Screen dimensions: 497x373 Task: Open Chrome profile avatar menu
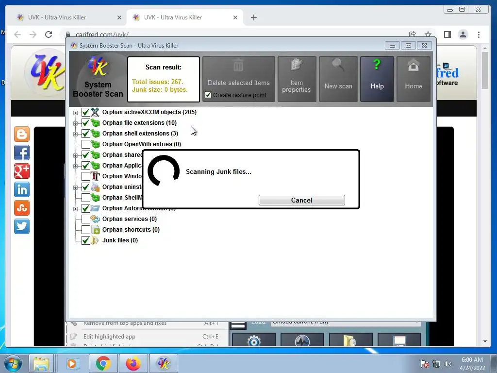point(463,34)
